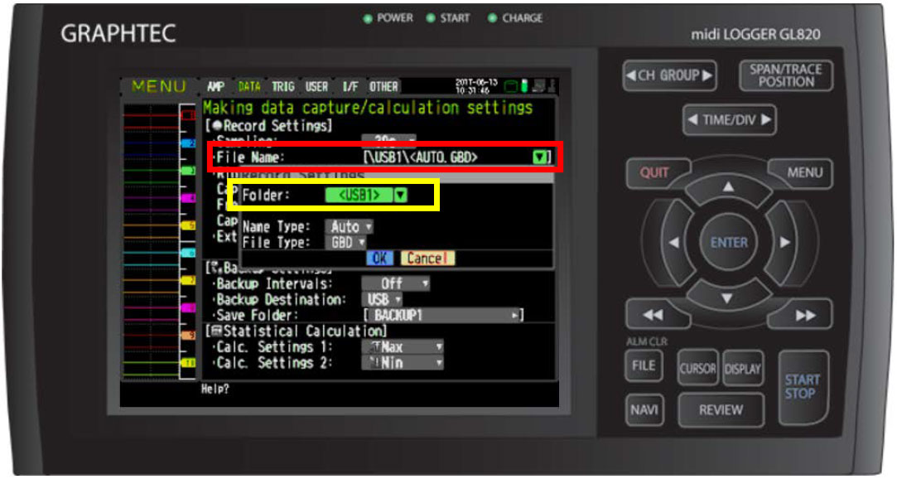Open the File Type GBD dropdown
The width and height of the screenshot is (897, 479).
[345, 243]
